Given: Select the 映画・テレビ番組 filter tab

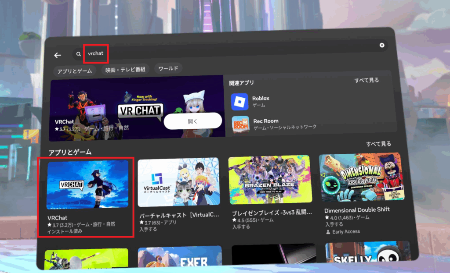Looking at the screenshot, I should click(125, 69).
